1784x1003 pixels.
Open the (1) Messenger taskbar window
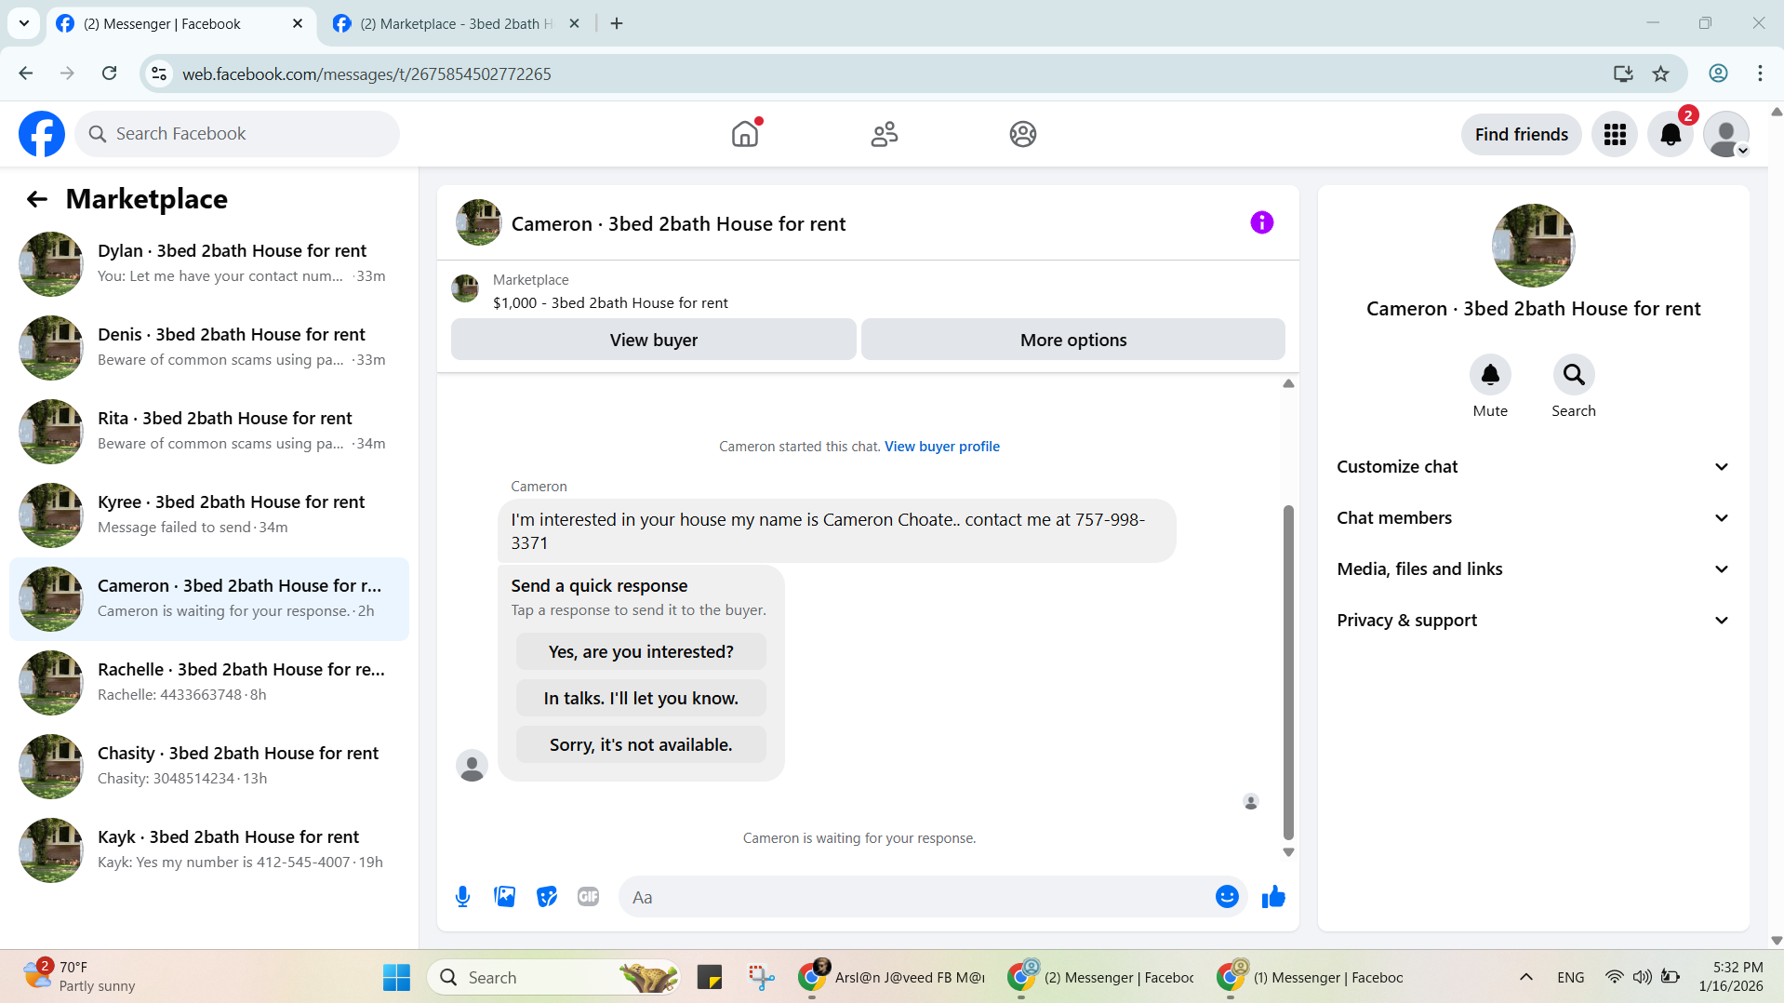[x=1311, y=977]
